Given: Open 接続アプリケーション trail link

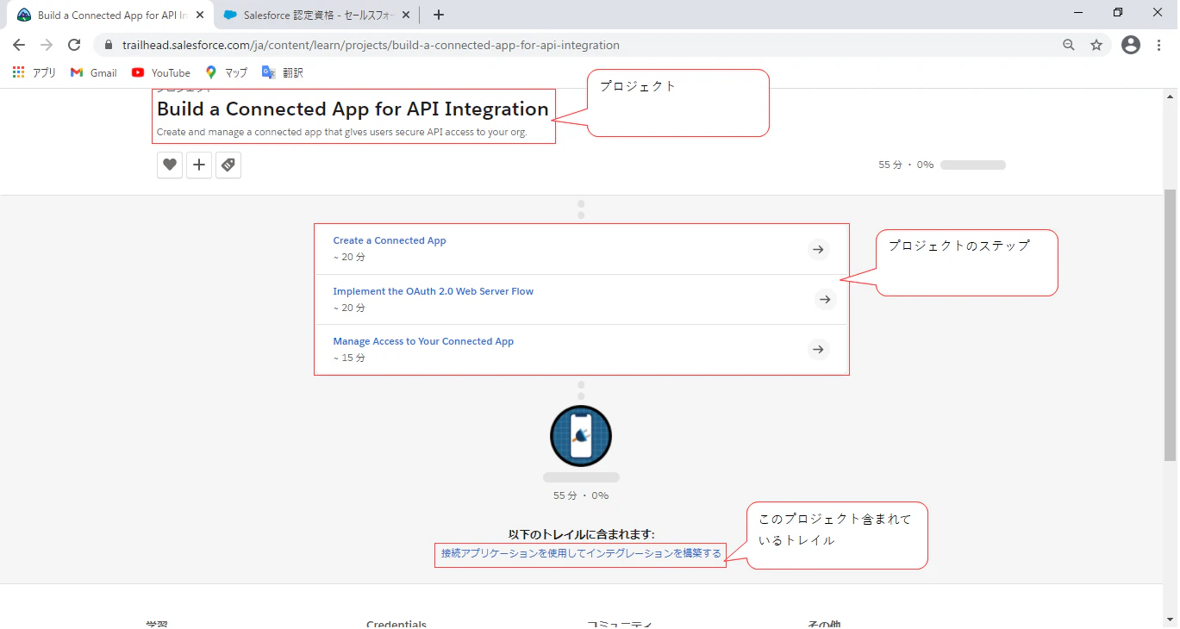Looking at the screenshot, I should click(x=581, y=553).
